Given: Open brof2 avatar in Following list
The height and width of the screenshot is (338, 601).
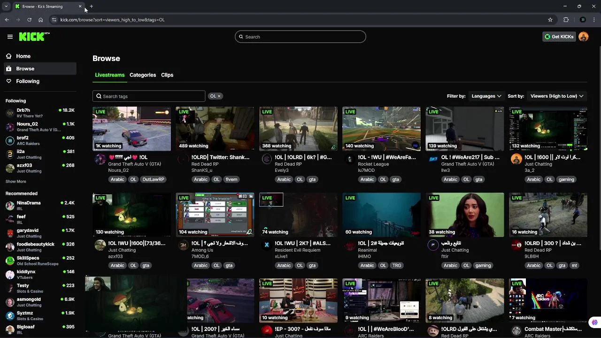Looking at the screenshot, I should coord(10,140).
